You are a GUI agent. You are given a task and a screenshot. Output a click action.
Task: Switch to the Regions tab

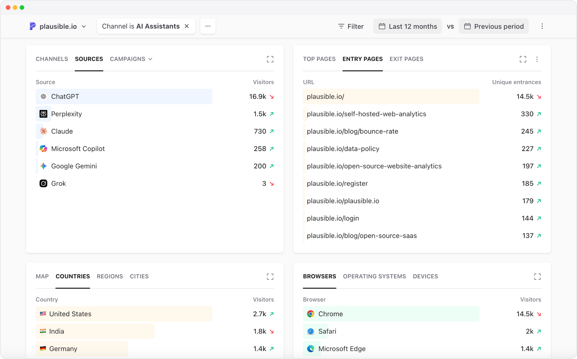tap(110, 276)
